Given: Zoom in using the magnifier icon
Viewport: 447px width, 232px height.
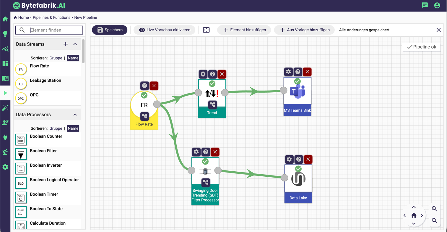Looking at the screenshot, I should [434, 209].
